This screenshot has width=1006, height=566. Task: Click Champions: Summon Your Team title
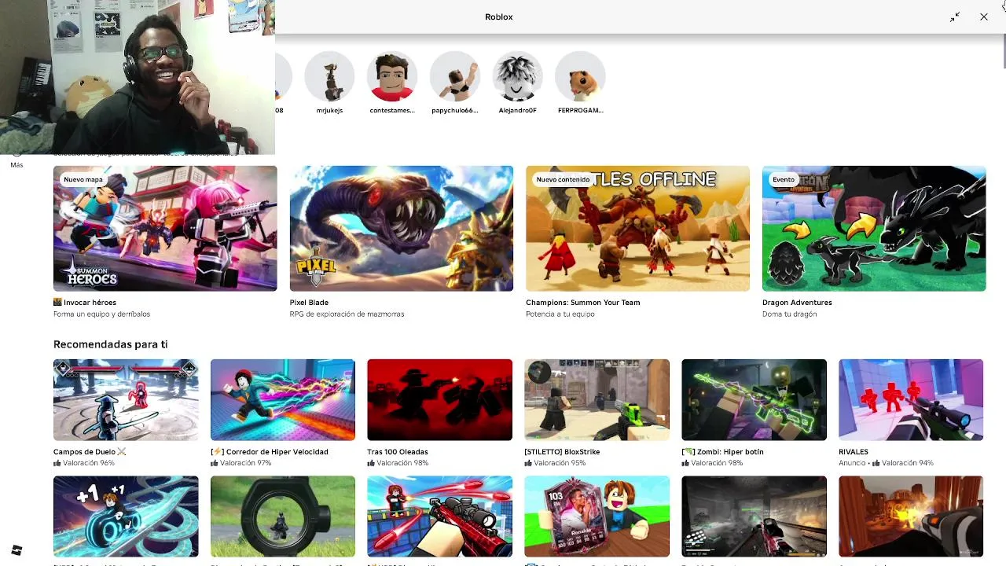[583, 303]
